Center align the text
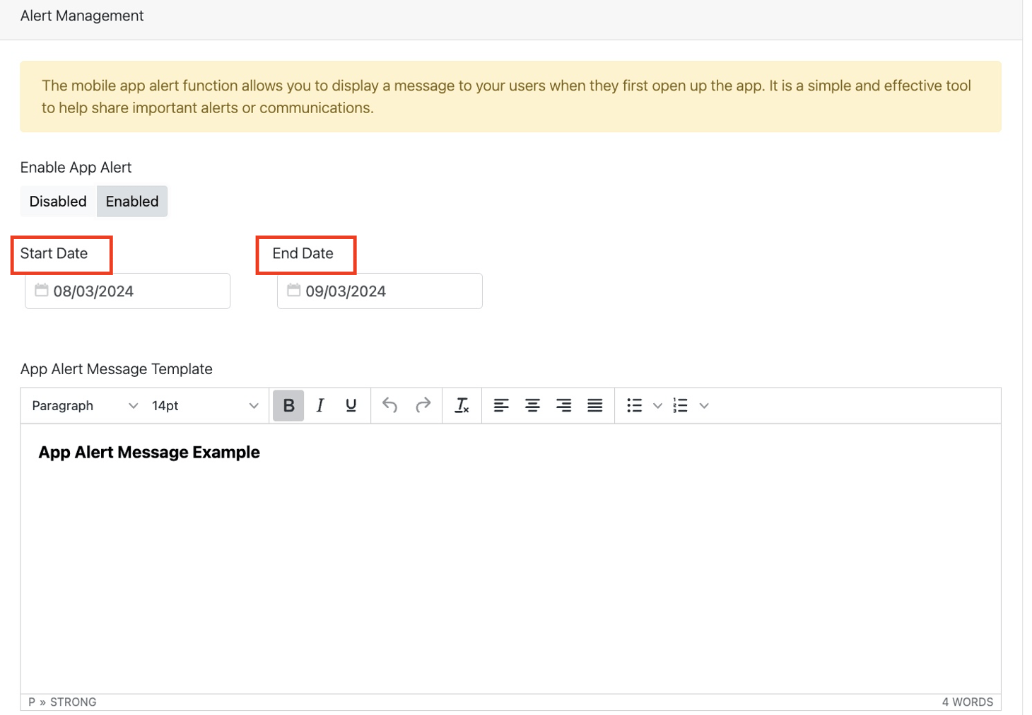This screenshot has height=715, width=1032. (532, 406)
